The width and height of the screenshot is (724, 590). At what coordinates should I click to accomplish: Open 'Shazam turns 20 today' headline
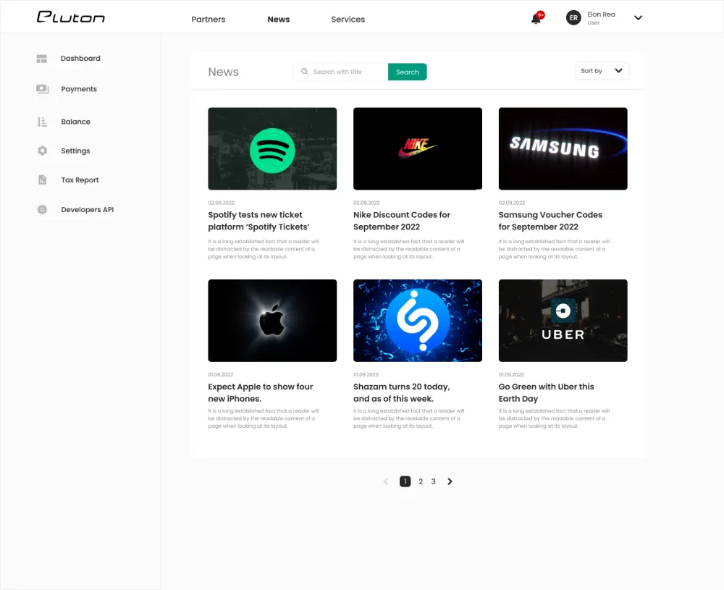click(x=401, y=392)
